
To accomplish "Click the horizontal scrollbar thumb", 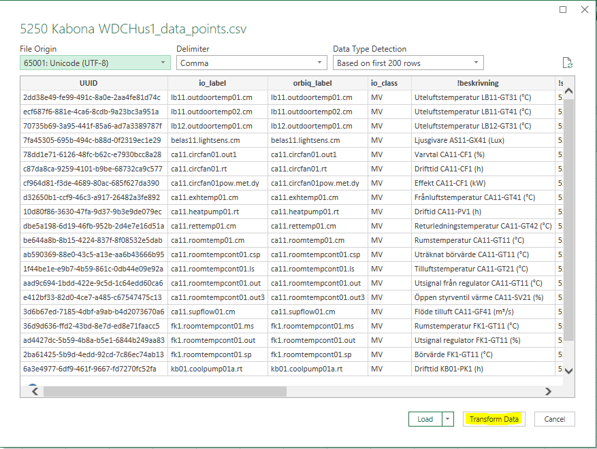I will [x=165, y=391].
